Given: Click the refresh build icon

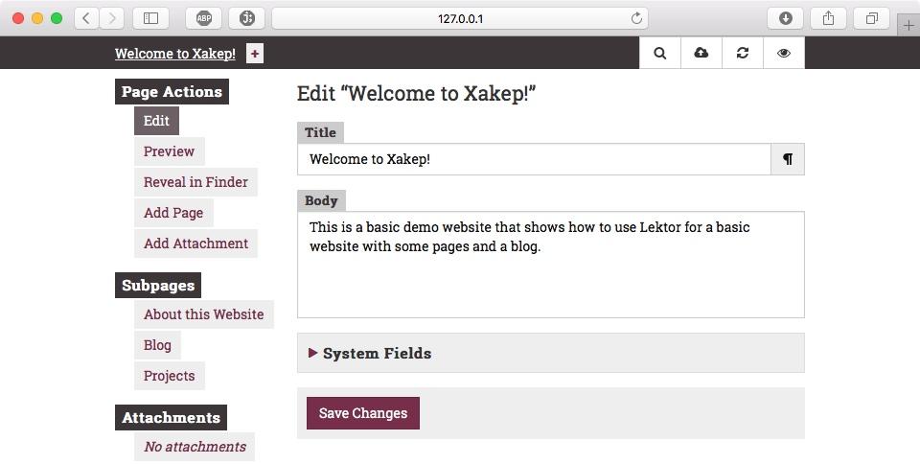Looking at the screenshot, I should pos(742,53).
